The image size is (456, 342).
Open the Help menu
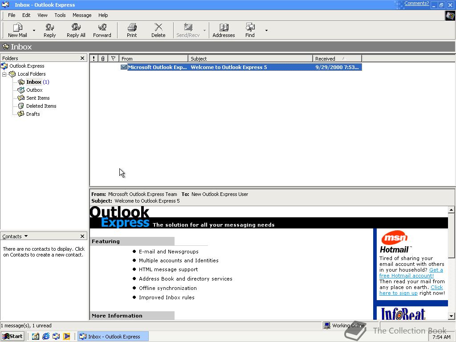pos(103,15)
